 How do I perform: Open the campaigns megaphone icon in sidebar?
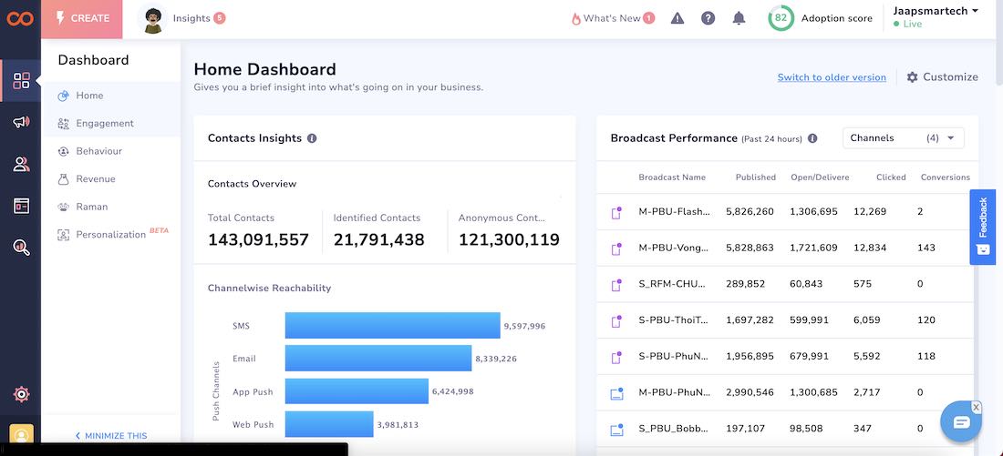point(21,122)
